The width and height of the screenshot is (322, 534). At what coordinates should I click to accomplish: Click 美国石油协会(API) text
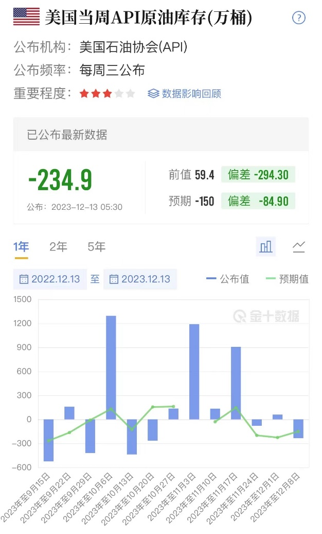point(133,47)
